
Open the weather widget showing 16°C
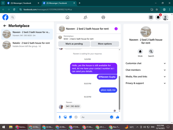pyautogui.click(x=129, y=127)
